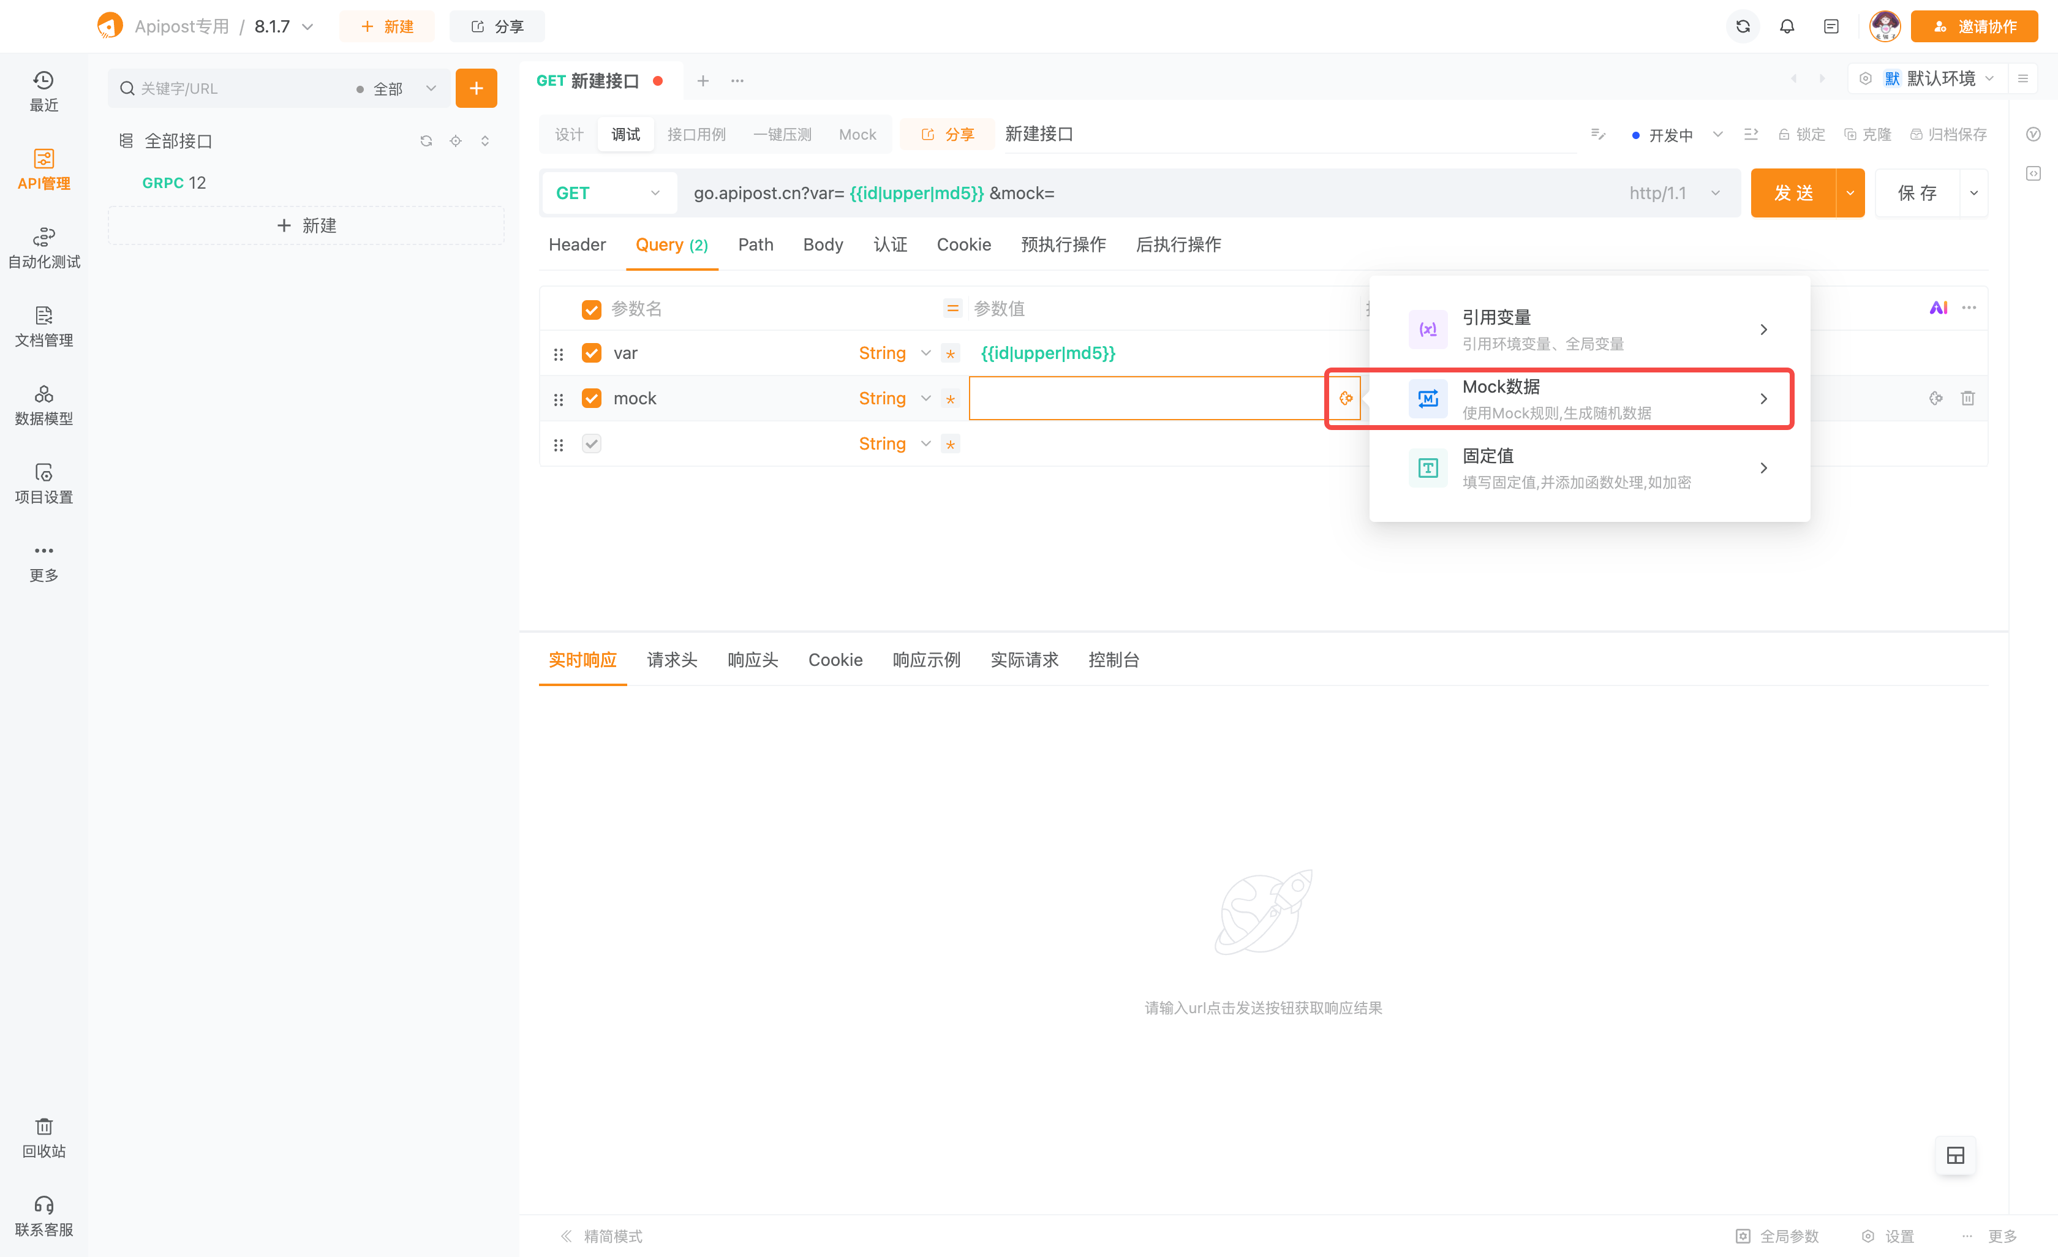The width and height of the screenshot is (2058, 1257).
Task: Open 自动化测试 automation testing
Action: click(x=43, y=248)
